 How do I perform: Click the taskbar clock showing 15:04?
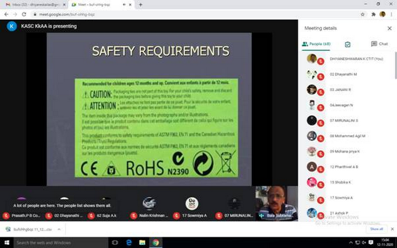(x=385, y=242)
